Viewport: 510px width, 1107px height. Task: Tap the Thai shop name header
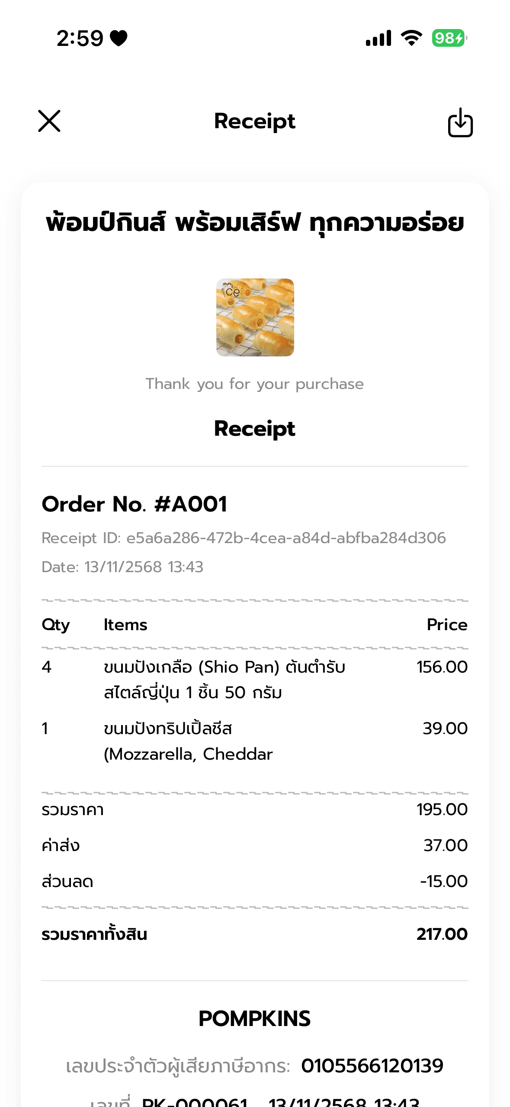255,223
